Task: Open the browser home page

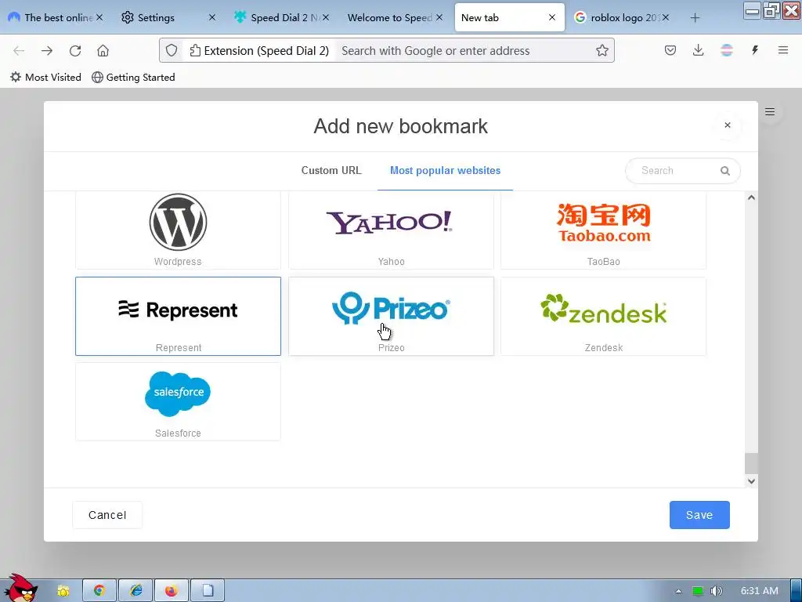Action: pyautogui.click(x=103, y=51)
